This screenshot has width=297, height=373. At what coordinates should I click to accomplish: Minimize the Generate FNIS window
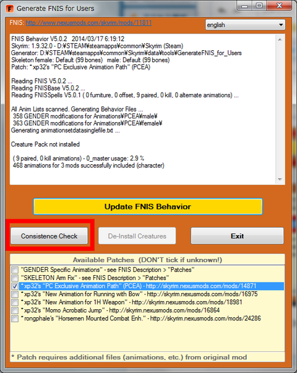pyautogui.click(x=244, y=6)
